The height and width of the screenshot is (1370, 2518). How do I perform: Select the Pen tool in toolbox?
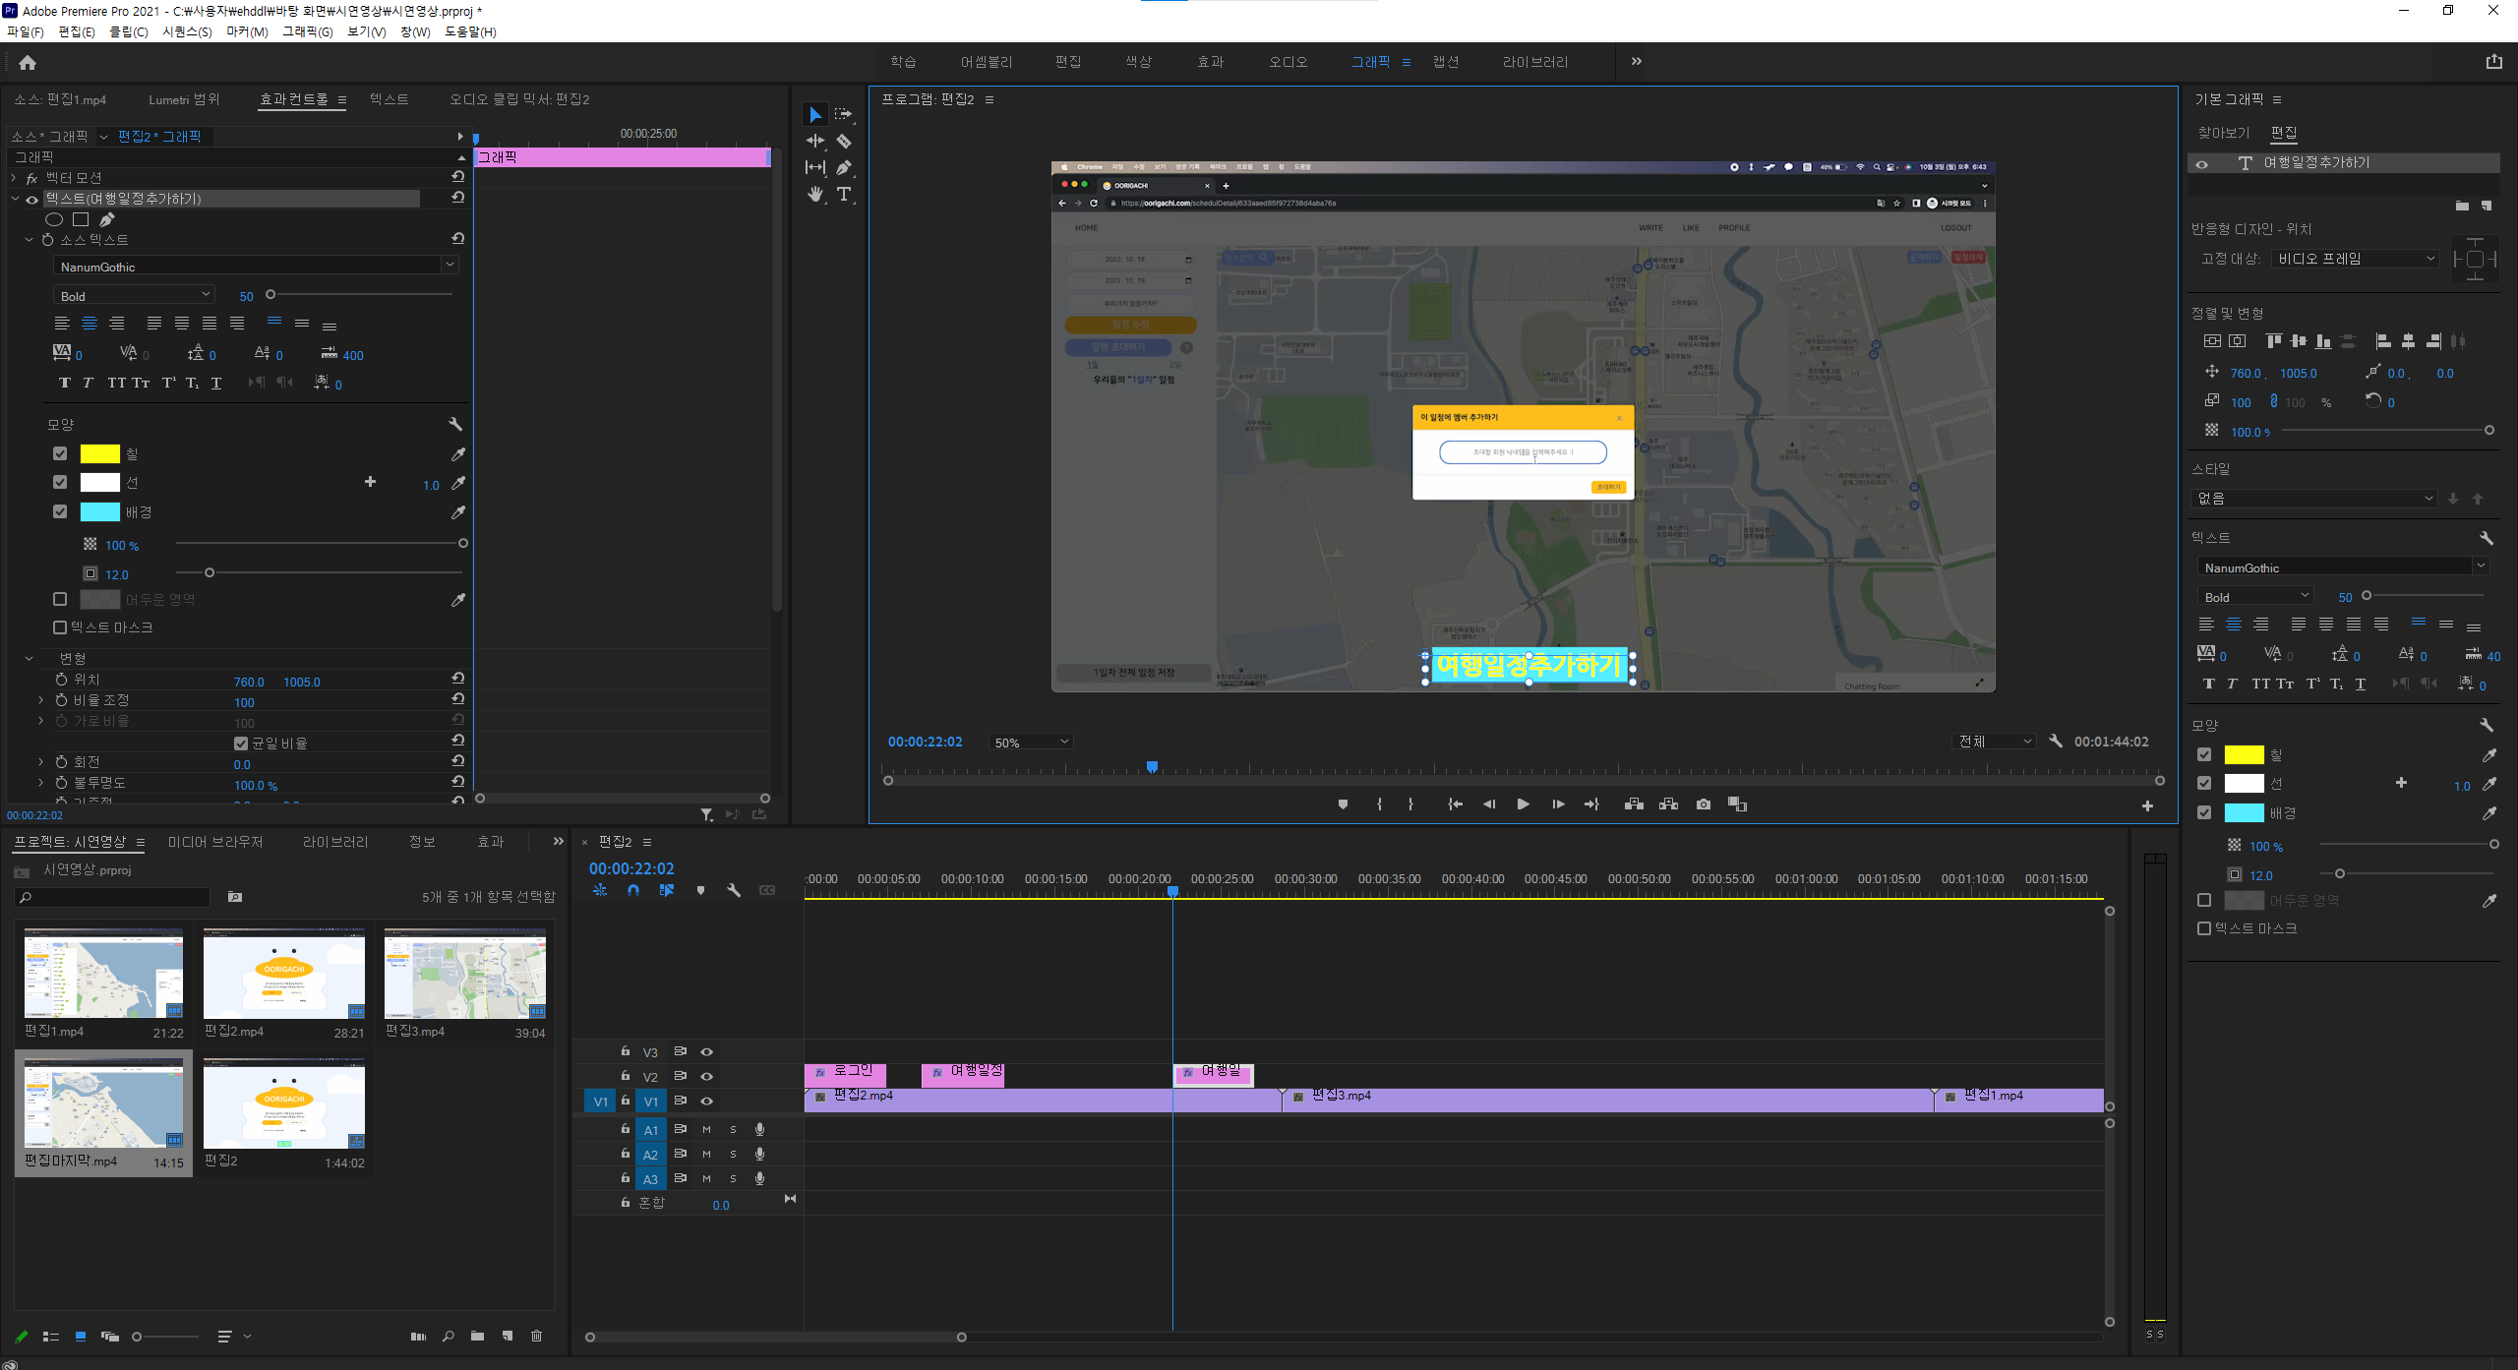[x=844, y=168]
